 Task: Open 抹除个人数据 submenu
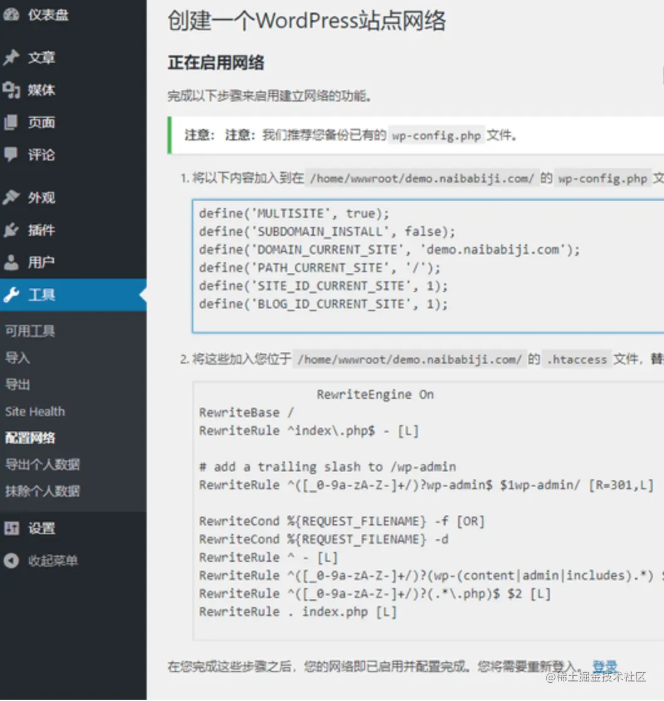[43, 491]
